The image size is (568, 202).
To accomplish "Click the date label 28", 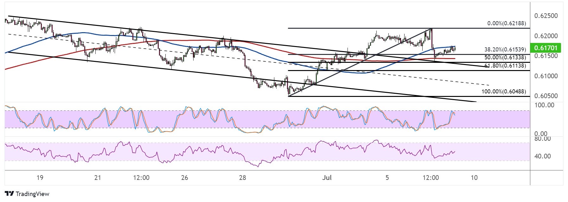I will coord(243,178).
